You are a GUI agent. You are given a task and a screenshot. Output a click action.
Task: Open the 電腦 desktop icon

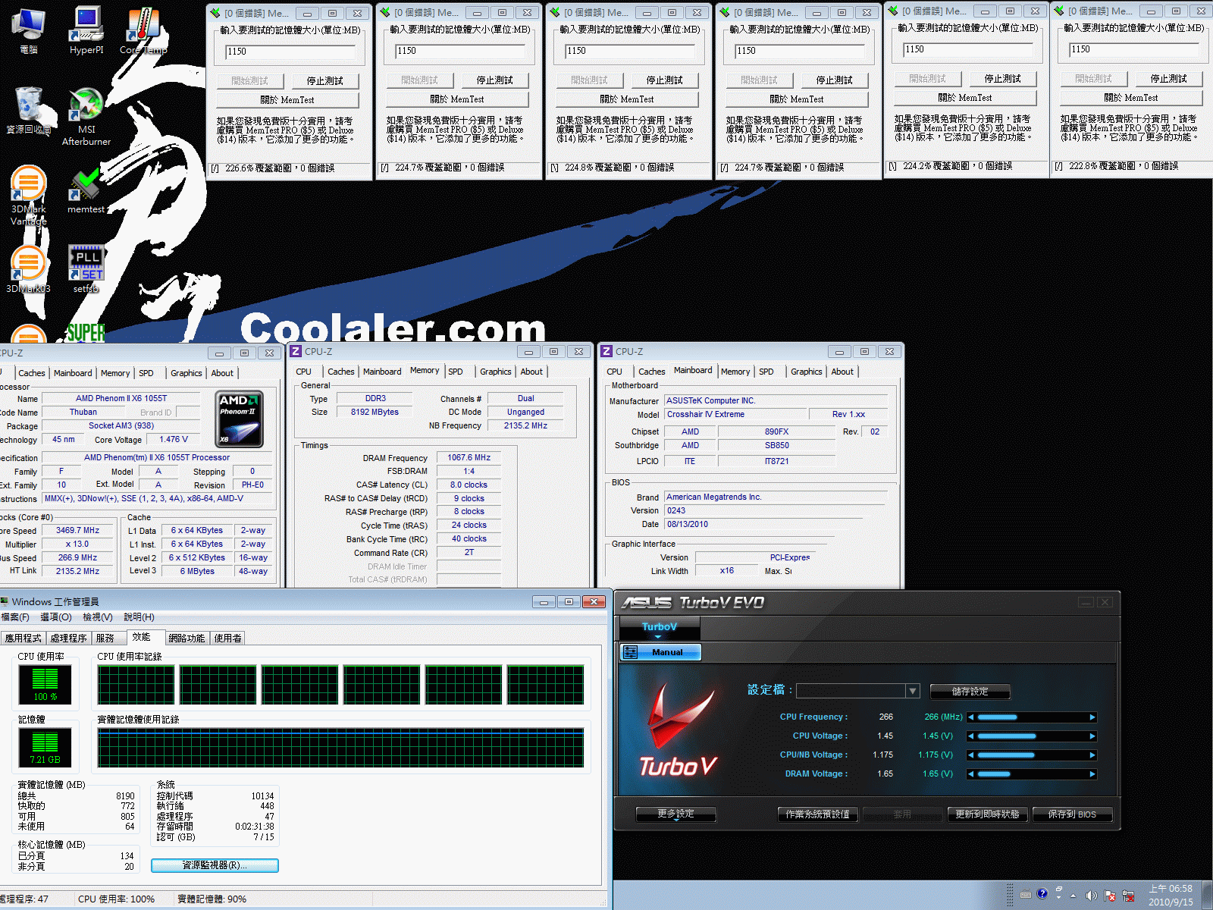coord(29,30)
